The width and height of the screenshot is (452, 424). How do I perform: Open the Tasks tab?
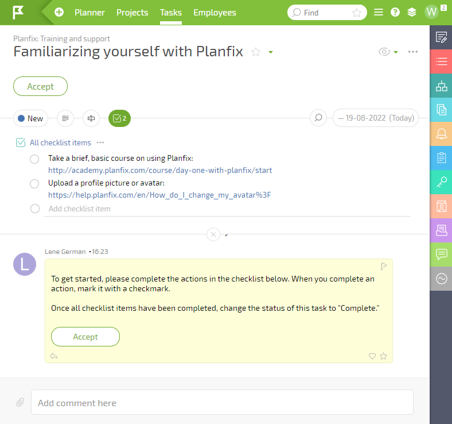[171, 13]
